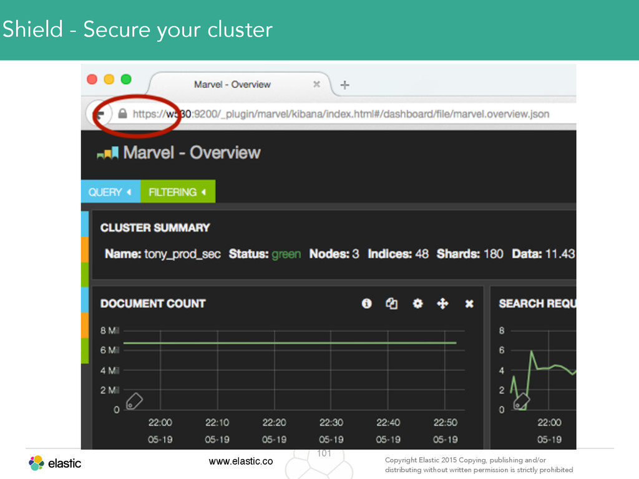Click the info icon in Document Count panel

[x=366, y=304]
